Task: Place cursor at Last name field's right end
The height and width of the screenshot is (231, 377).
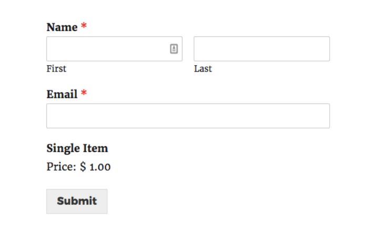Action: coord(327,49)
